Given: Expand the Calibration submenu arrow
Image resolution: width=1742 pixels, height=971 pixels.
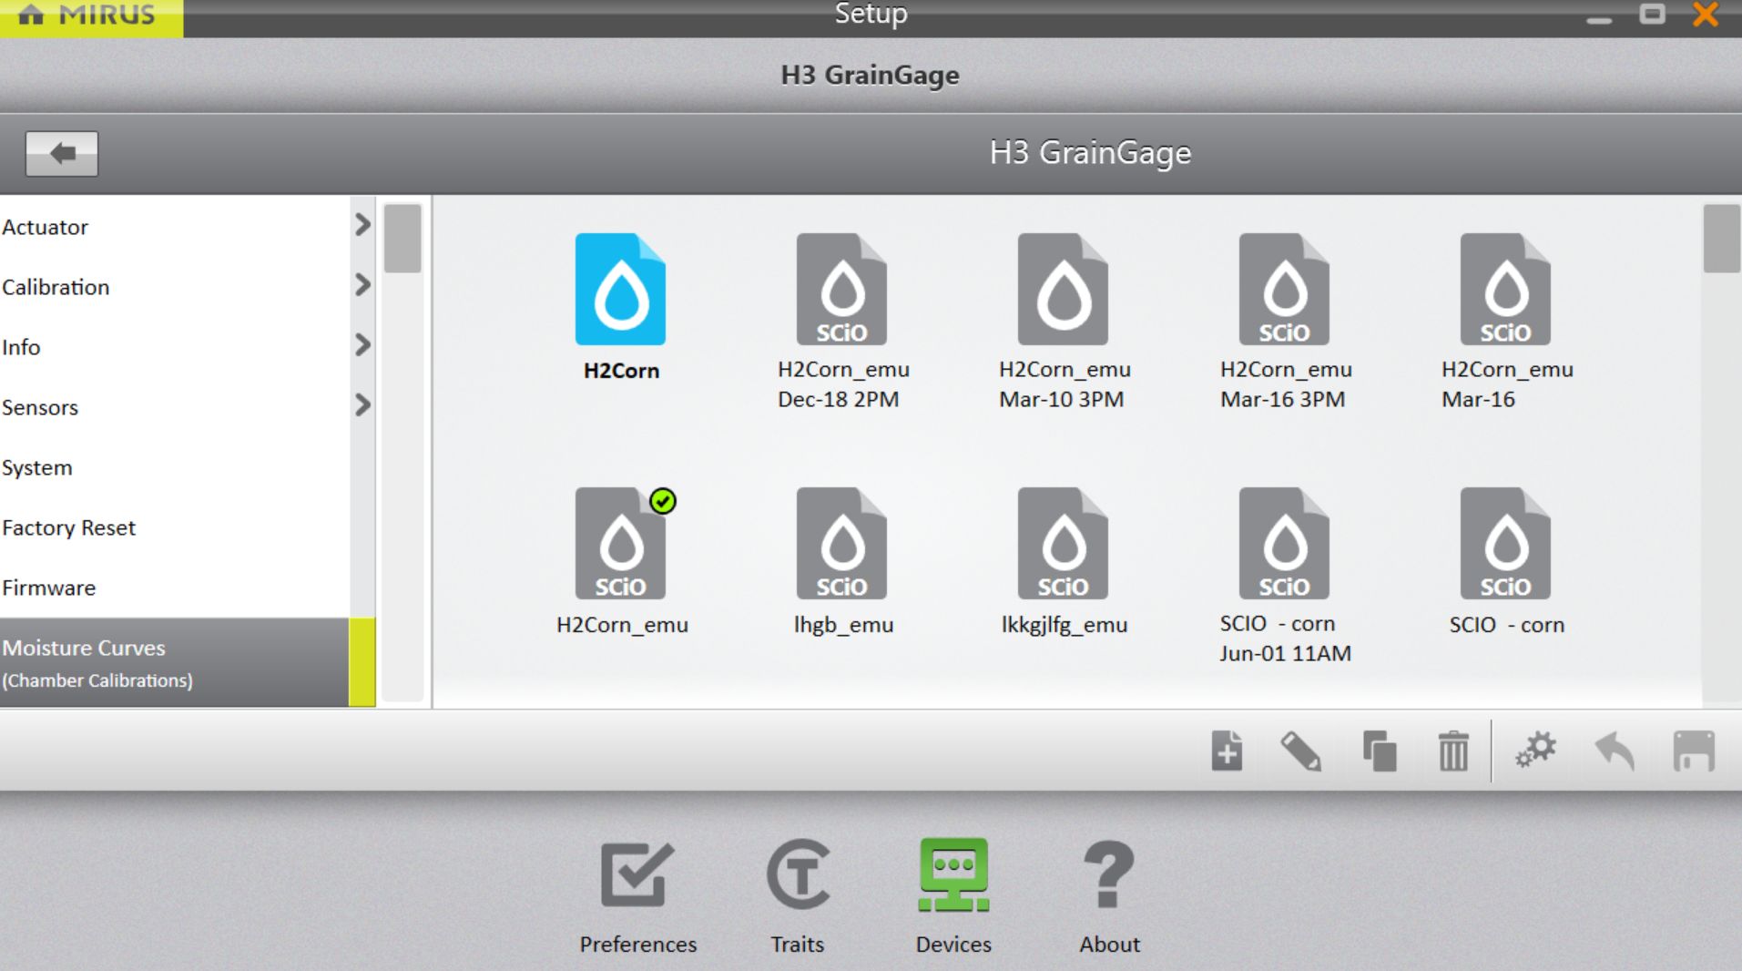Looking at the screenshot, I should [x=362, y=285].
